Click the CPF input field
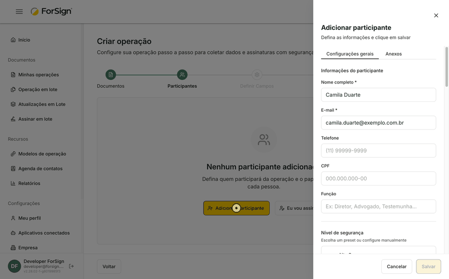Image resolution: width=449 pixels, height=279 pixels. (x=378, y=179)
